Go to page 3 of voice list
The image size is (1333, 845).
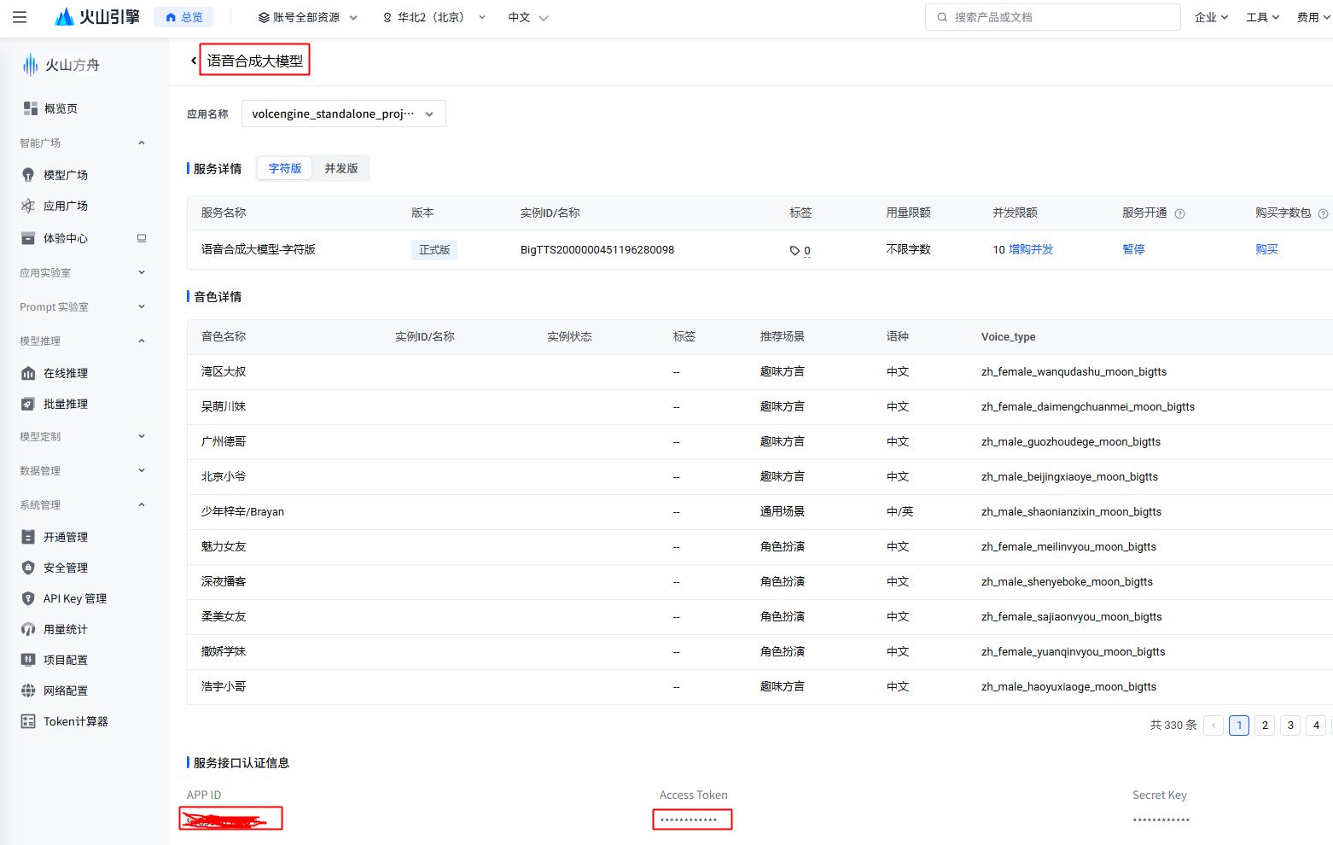(x=1290, y=726)
